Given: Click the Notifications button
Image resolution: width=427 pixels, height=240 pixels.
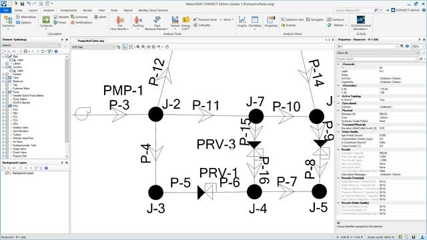Looking at the screenshot, I should pos(81,23).
